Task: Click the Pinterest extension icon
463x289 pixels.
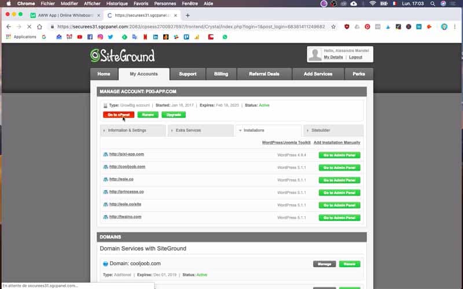Action: click(x=368, y=27)
